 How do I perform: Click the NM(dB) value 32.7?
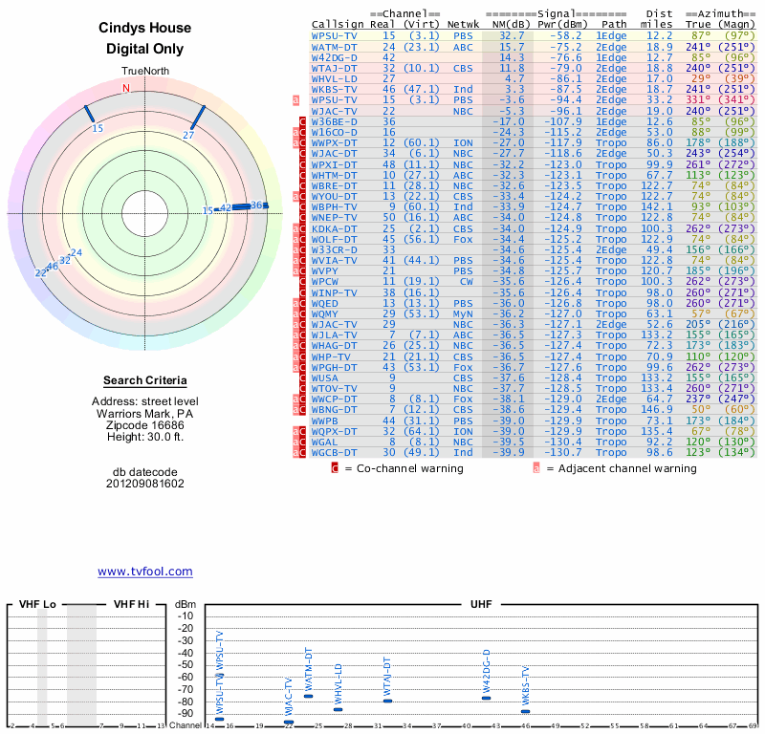512,35
